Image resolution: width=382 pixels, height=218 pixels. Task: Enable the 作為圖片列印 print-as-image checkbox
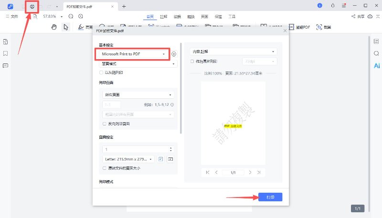coord(192,62)
